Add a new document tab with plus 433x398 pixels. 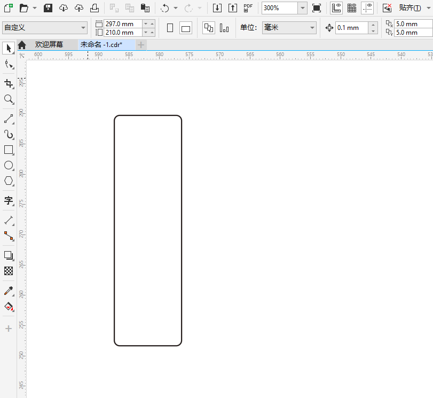141,45
